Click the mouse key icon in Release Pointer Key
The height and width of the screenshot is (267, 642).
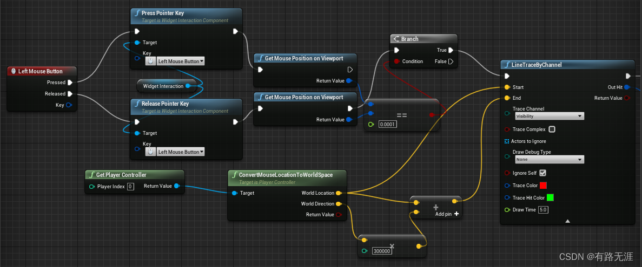150,152
